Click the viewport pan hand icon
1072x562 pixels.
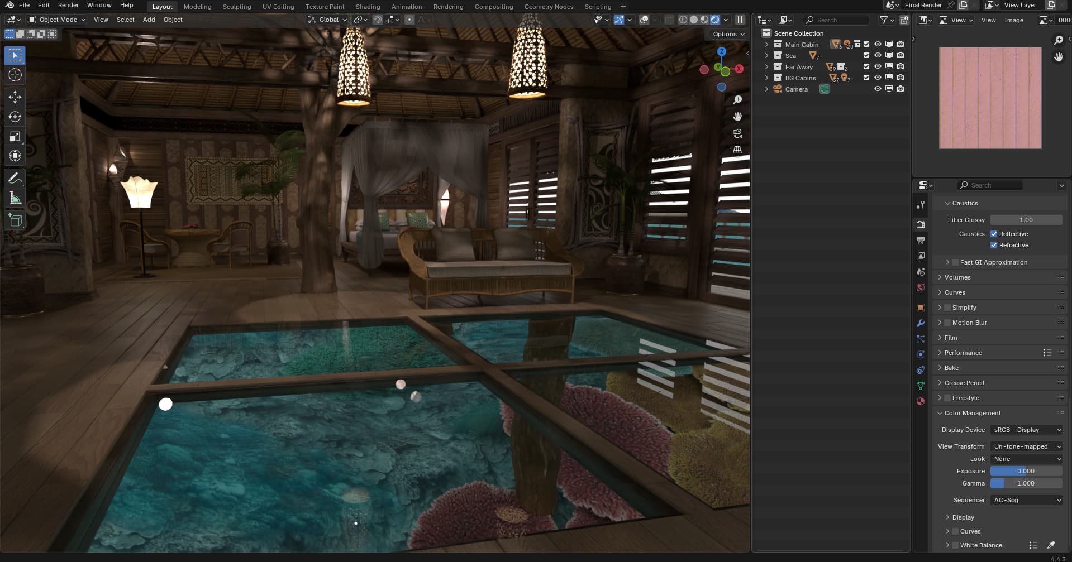coord(737,117)
